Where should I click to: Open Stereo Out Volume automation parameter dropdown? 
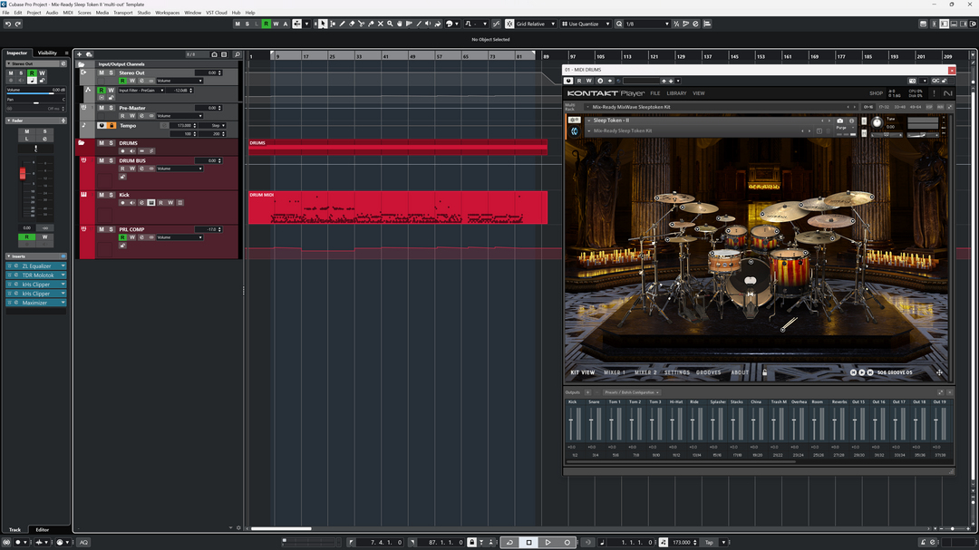point(179,81)
